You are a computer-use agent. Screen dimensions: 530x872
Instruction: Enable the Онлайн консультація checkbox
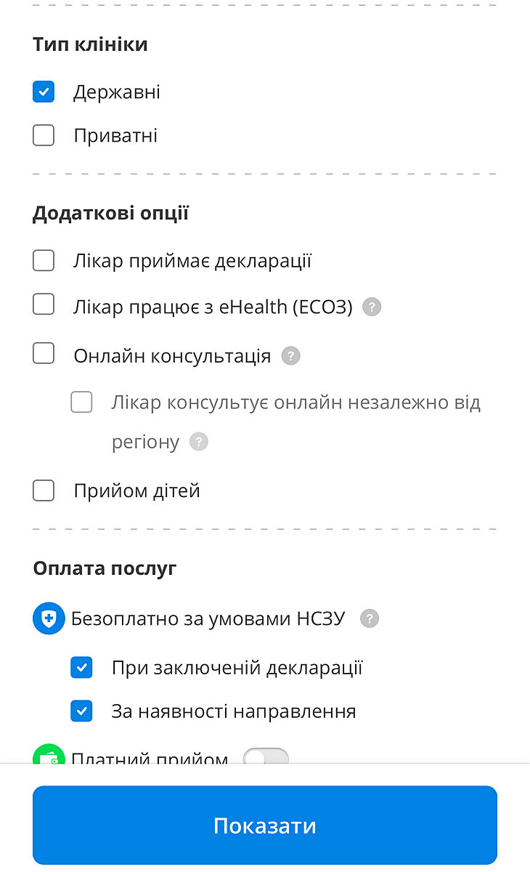[44, 354]
